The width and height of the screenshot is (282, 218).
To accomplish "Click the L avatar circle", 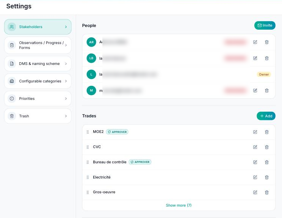I will pos(91,74).
